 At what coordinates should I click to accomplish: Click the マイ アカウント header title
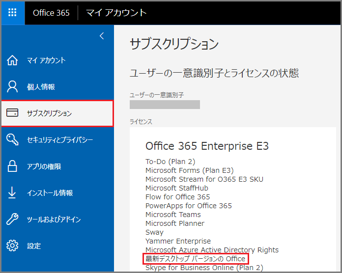pos(116,13)
